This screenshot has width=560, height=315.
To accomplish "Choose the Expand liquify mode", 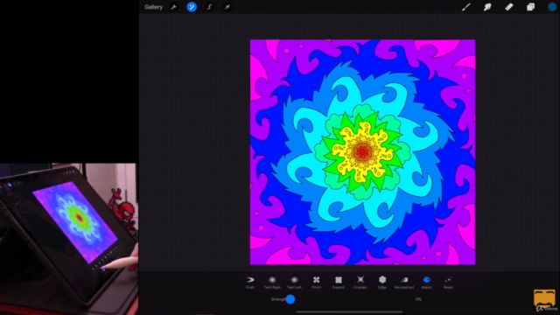I will point(339,282).
